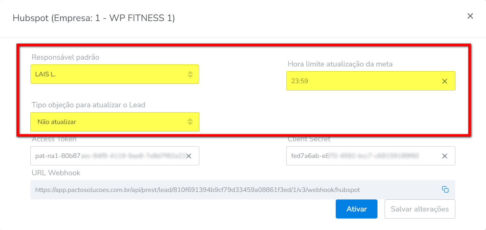Clear the Access Token field

pos(189,156)
